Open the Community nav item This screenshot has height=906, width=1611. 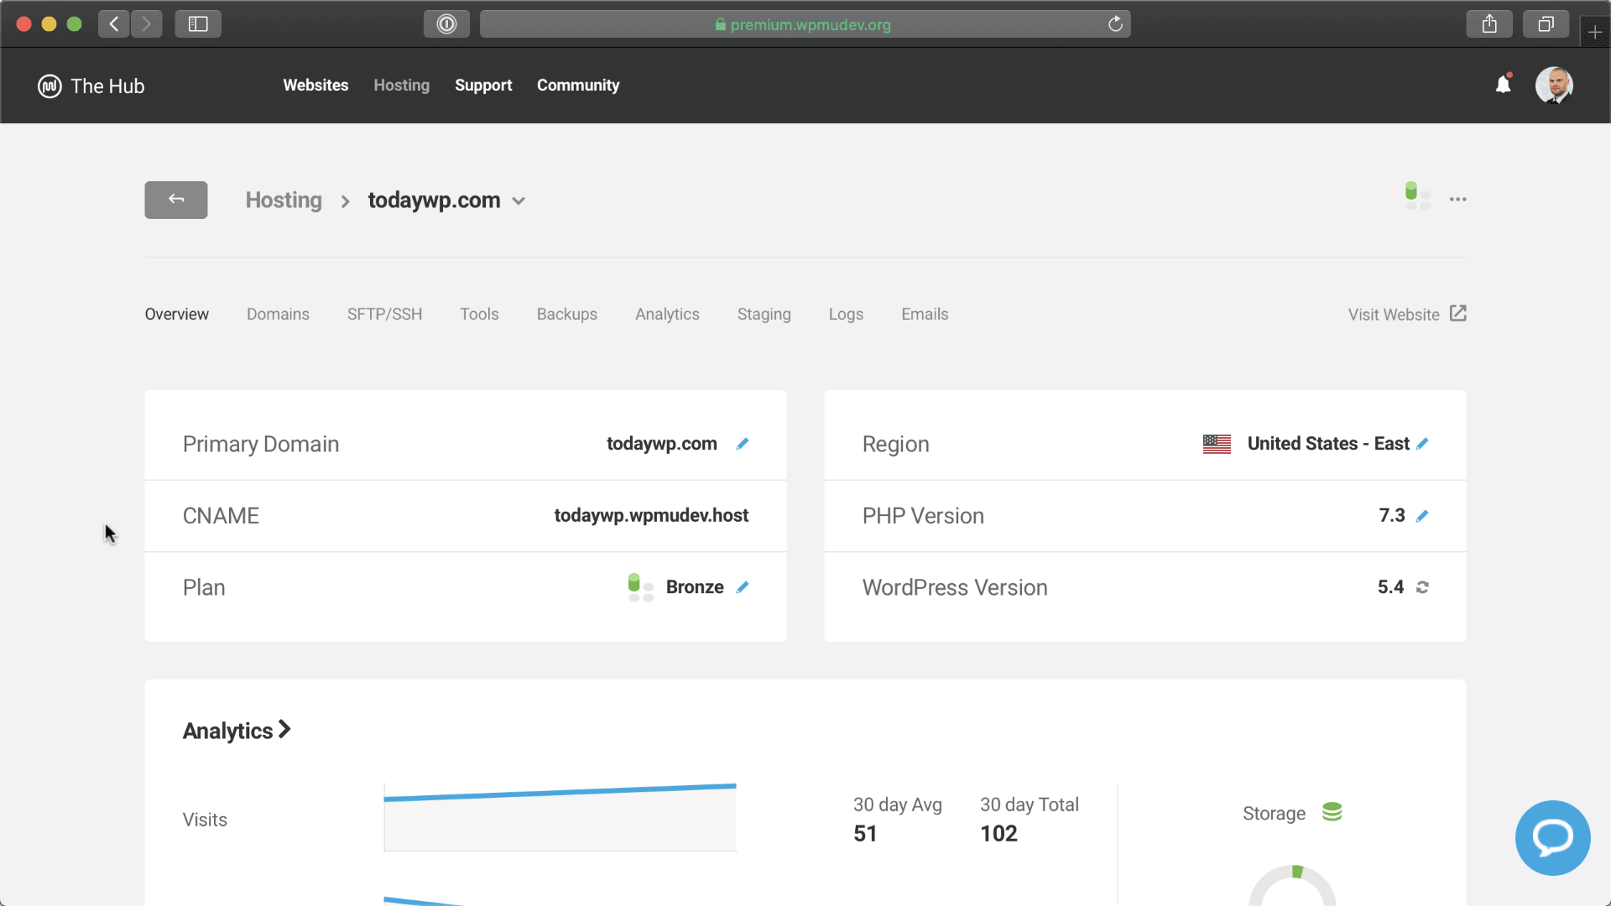578,85
